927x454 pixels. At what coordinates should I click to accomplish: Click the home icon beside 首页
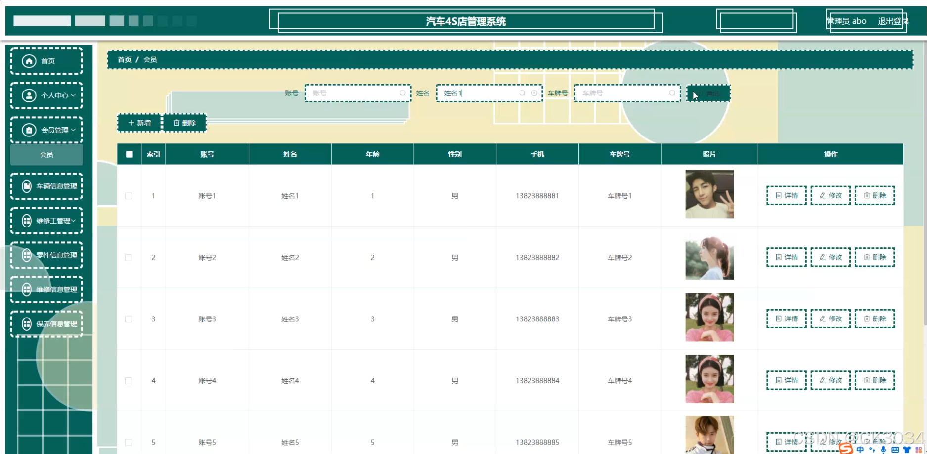coord(29,60)
